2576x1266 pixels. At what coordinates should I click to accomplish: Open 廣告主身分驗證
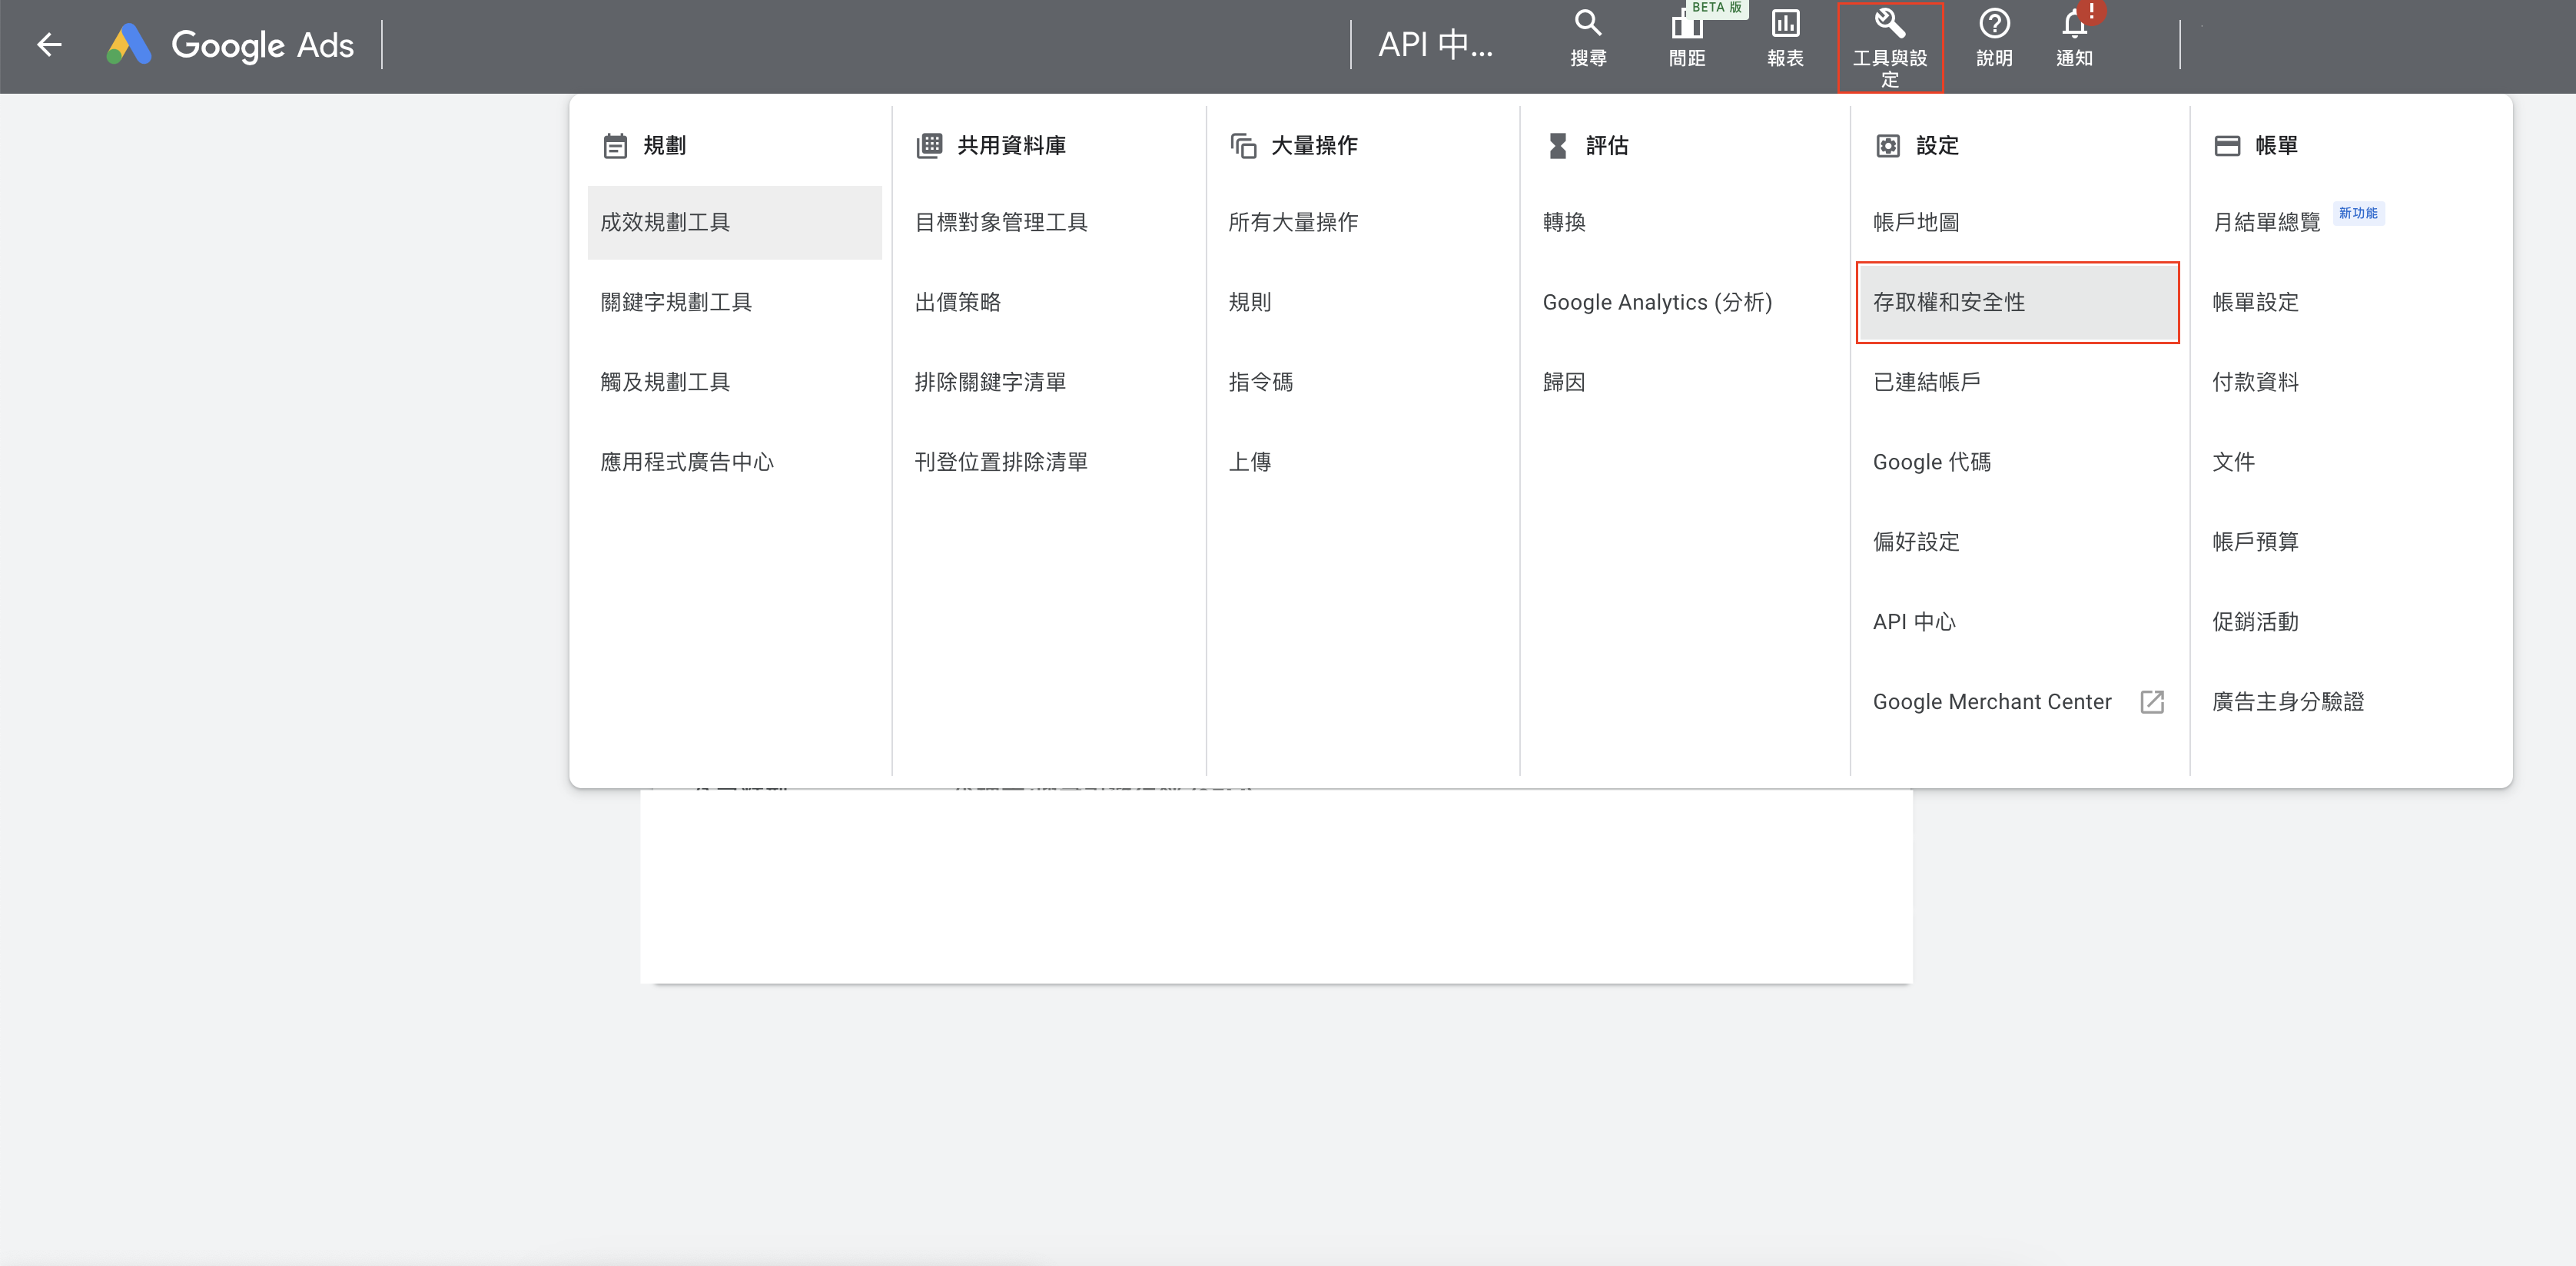2288,702
